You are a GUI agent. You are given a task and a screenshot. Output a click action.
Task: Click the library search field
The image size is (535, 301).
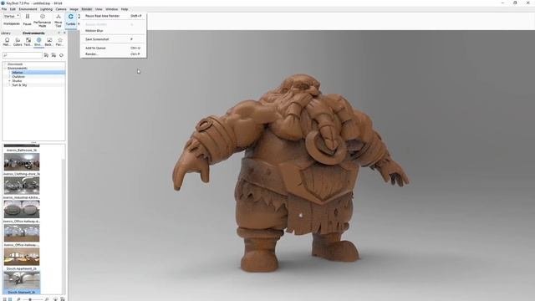coord(23,55)
